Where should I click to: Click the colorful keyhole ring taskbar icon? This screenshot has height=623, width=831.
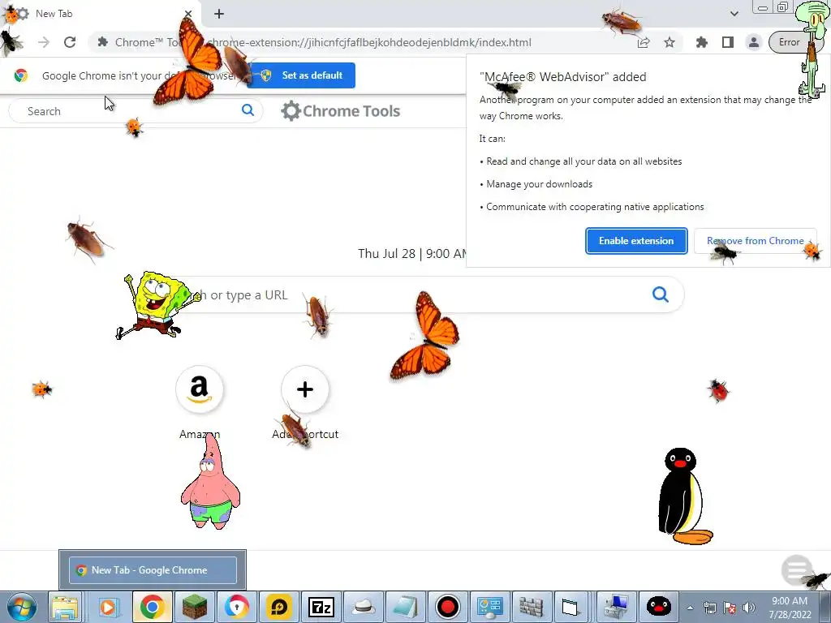coord(236,607)
